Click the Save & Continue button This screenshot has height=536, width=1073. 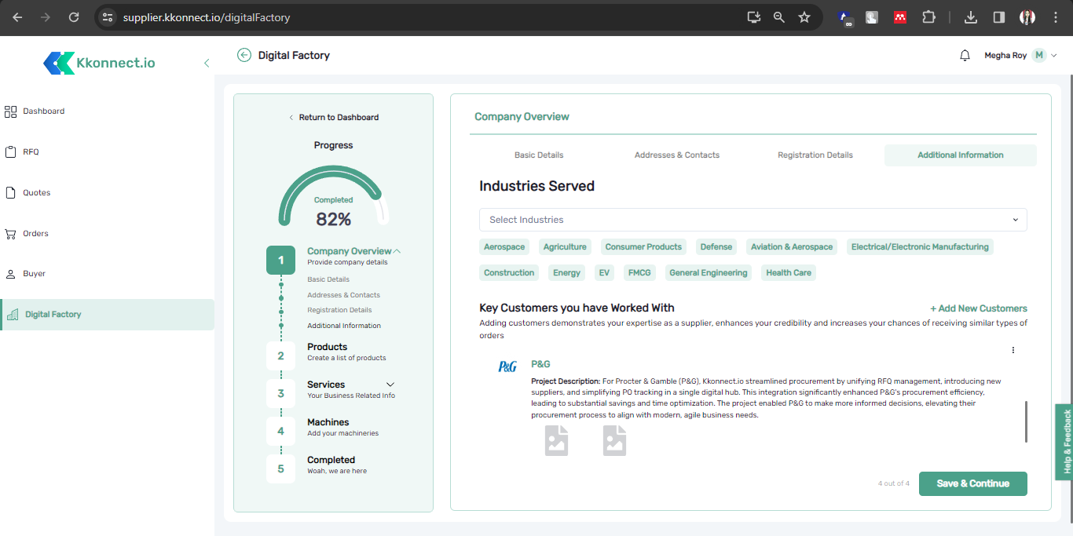(972, 483)
